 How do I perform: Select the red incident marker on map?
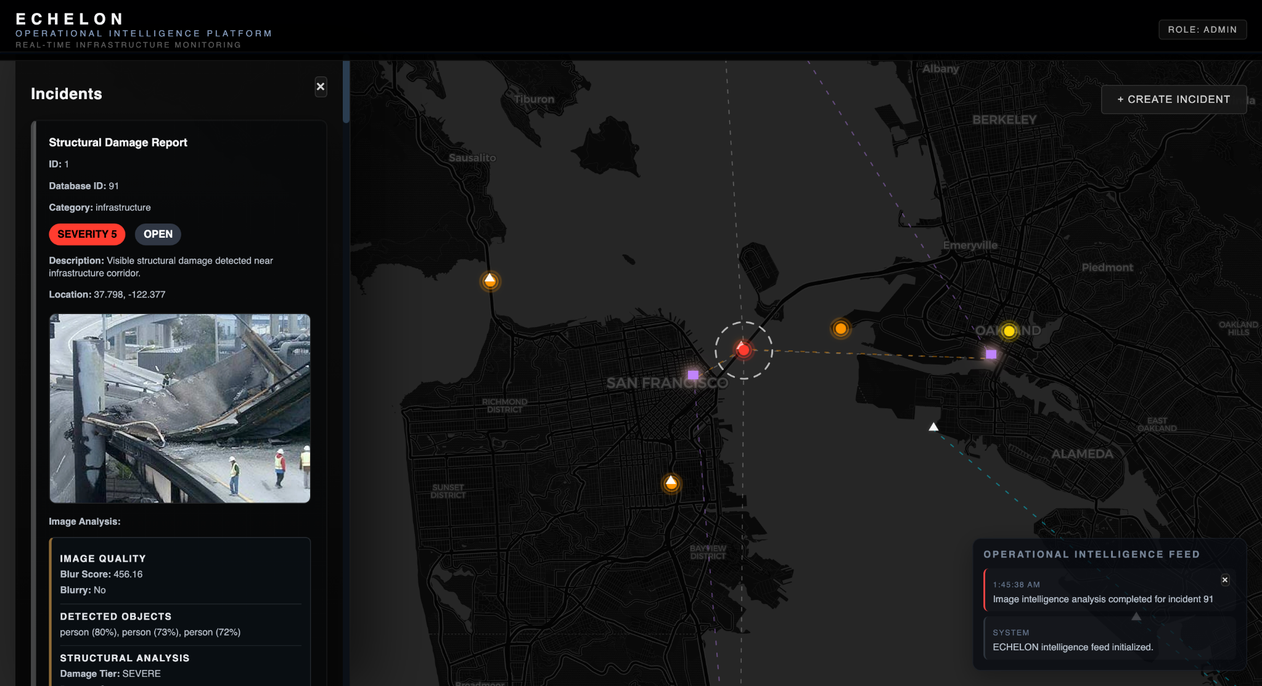pyautogui.click(x=744, y=350)
